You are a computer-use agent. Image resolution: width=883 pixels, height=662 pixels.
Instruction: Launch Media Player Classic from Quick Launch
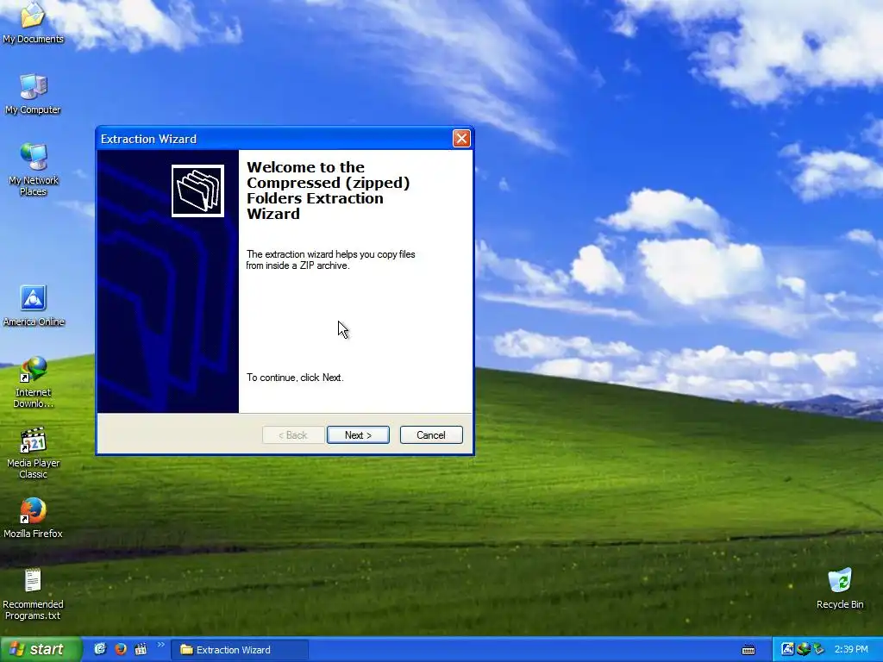[141, 649]
